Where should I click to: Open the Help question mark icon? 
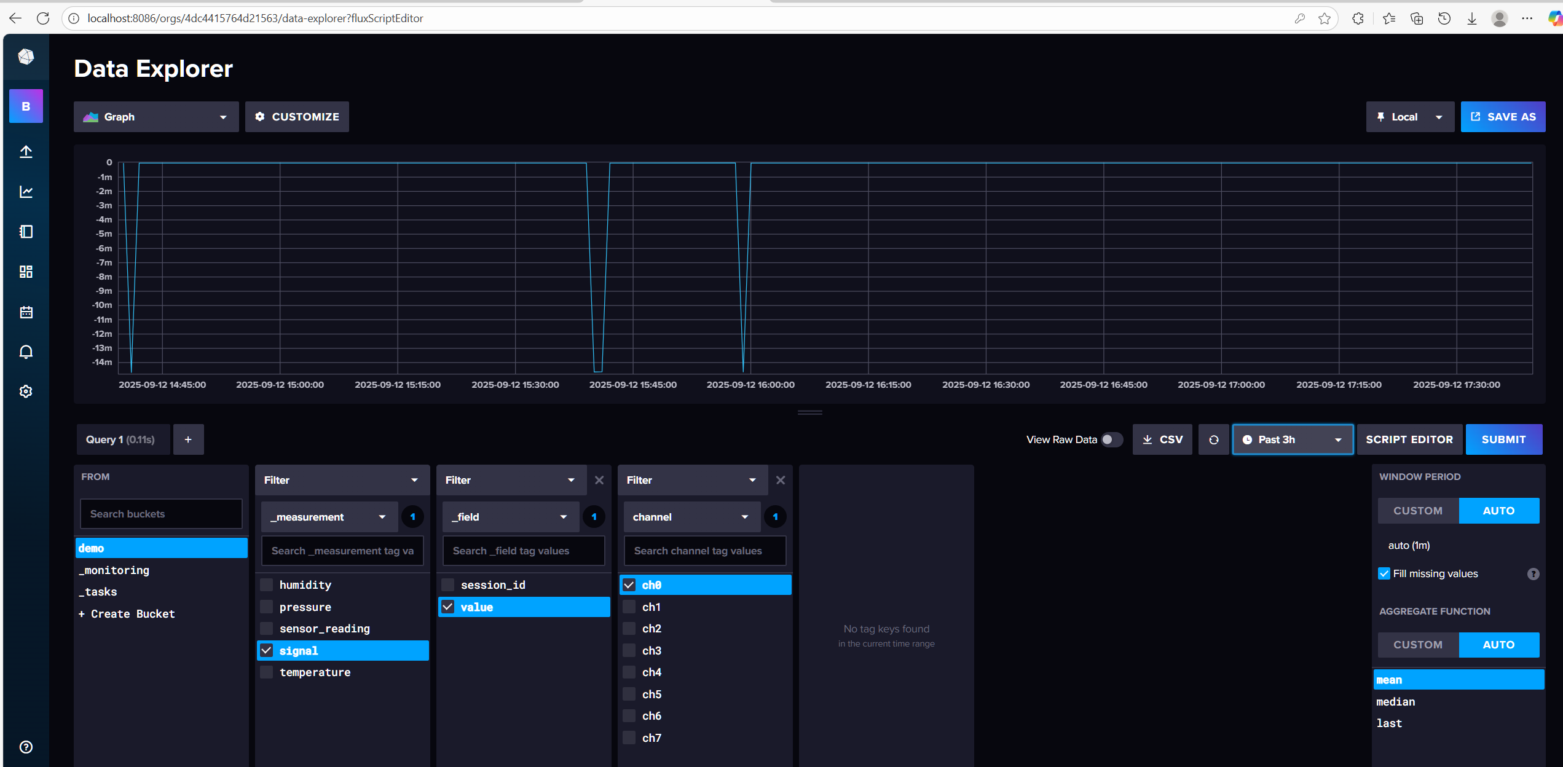[26, 747]
